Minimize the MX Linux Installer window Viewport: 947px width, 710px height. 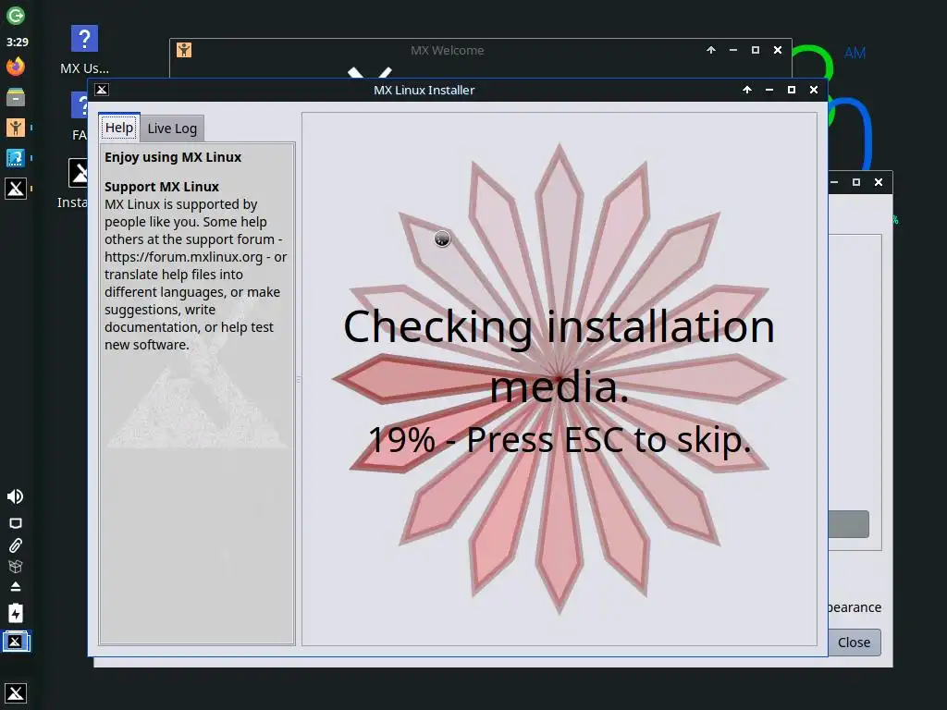(769, 90)
